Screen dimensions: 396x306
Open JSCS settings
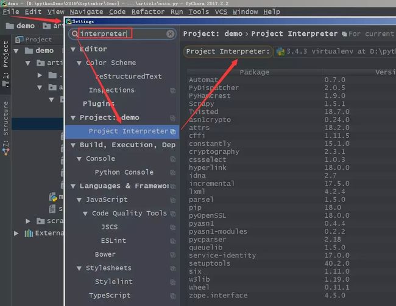click(x=109, y=227)
